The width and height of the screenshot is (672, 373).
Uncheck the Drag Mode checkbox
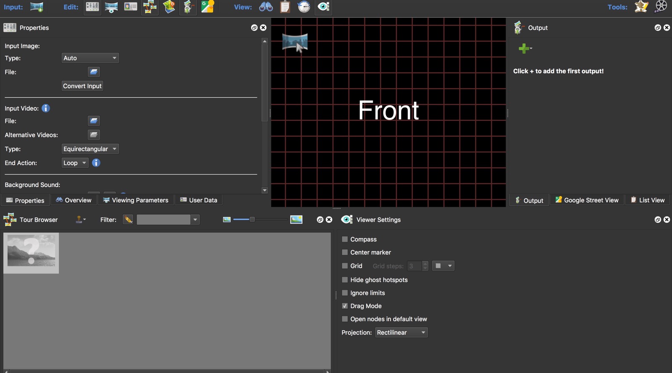pos(345,306)
